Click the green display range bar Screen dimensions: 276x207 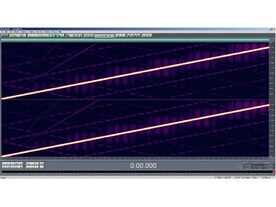click(x=135, y=40)
